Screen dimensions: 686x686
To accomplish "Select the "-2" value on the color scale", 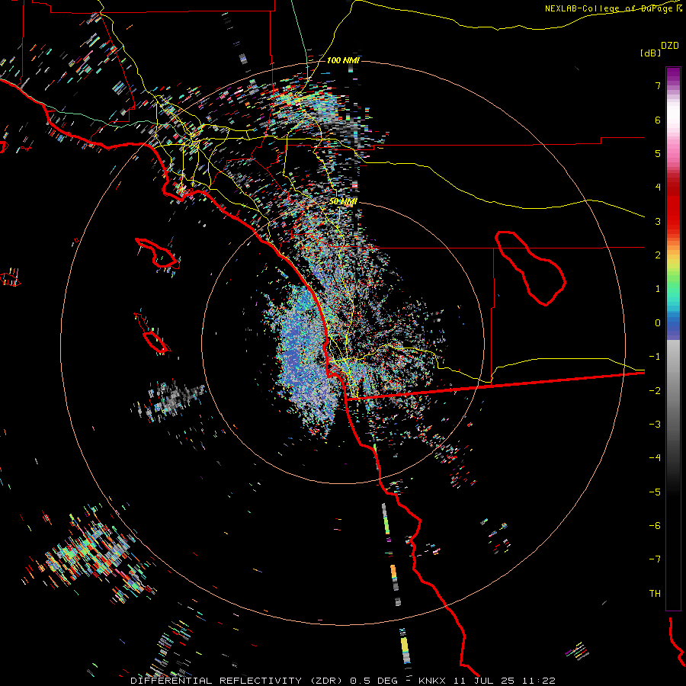I will pyautogui.click(x=655, y=391).
